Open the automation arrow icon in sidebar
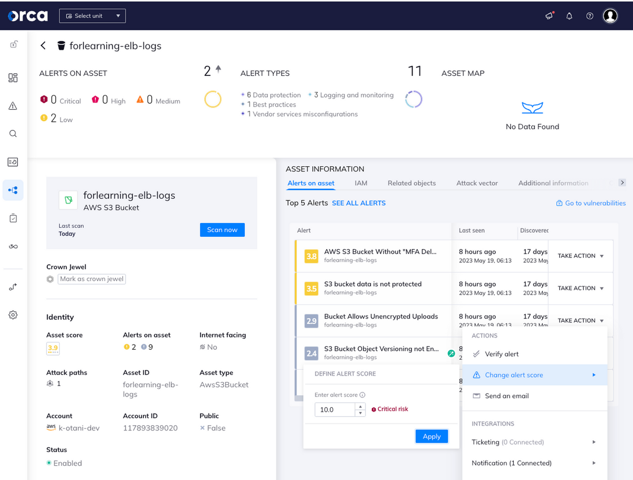Viewport: 633px width, 480px height. click(x=13, y=287)
